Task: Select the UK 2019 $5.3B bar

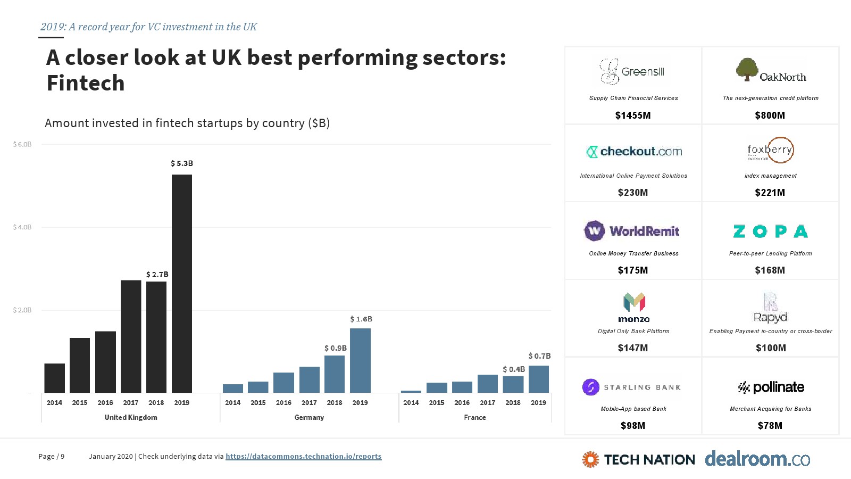Action: 182,284
